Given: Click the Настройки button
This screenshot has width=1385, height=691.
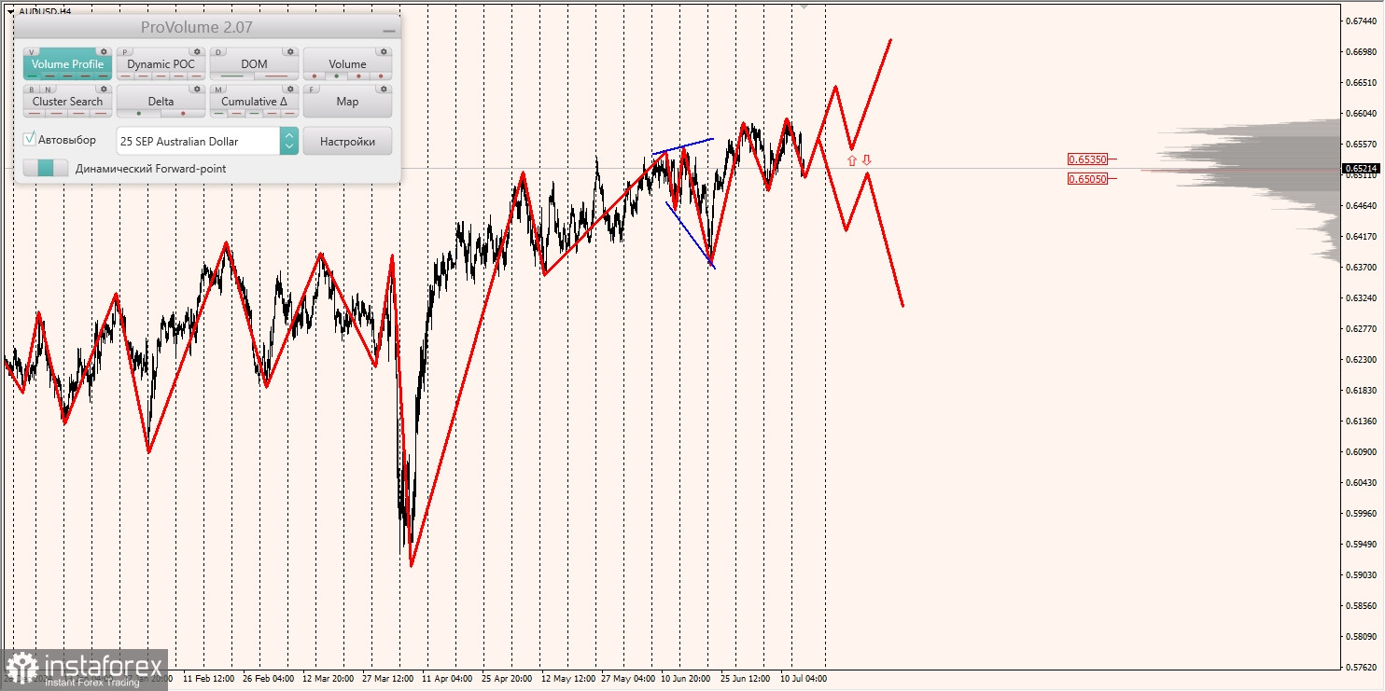Looking at the screenshot, I should (347, 141).
